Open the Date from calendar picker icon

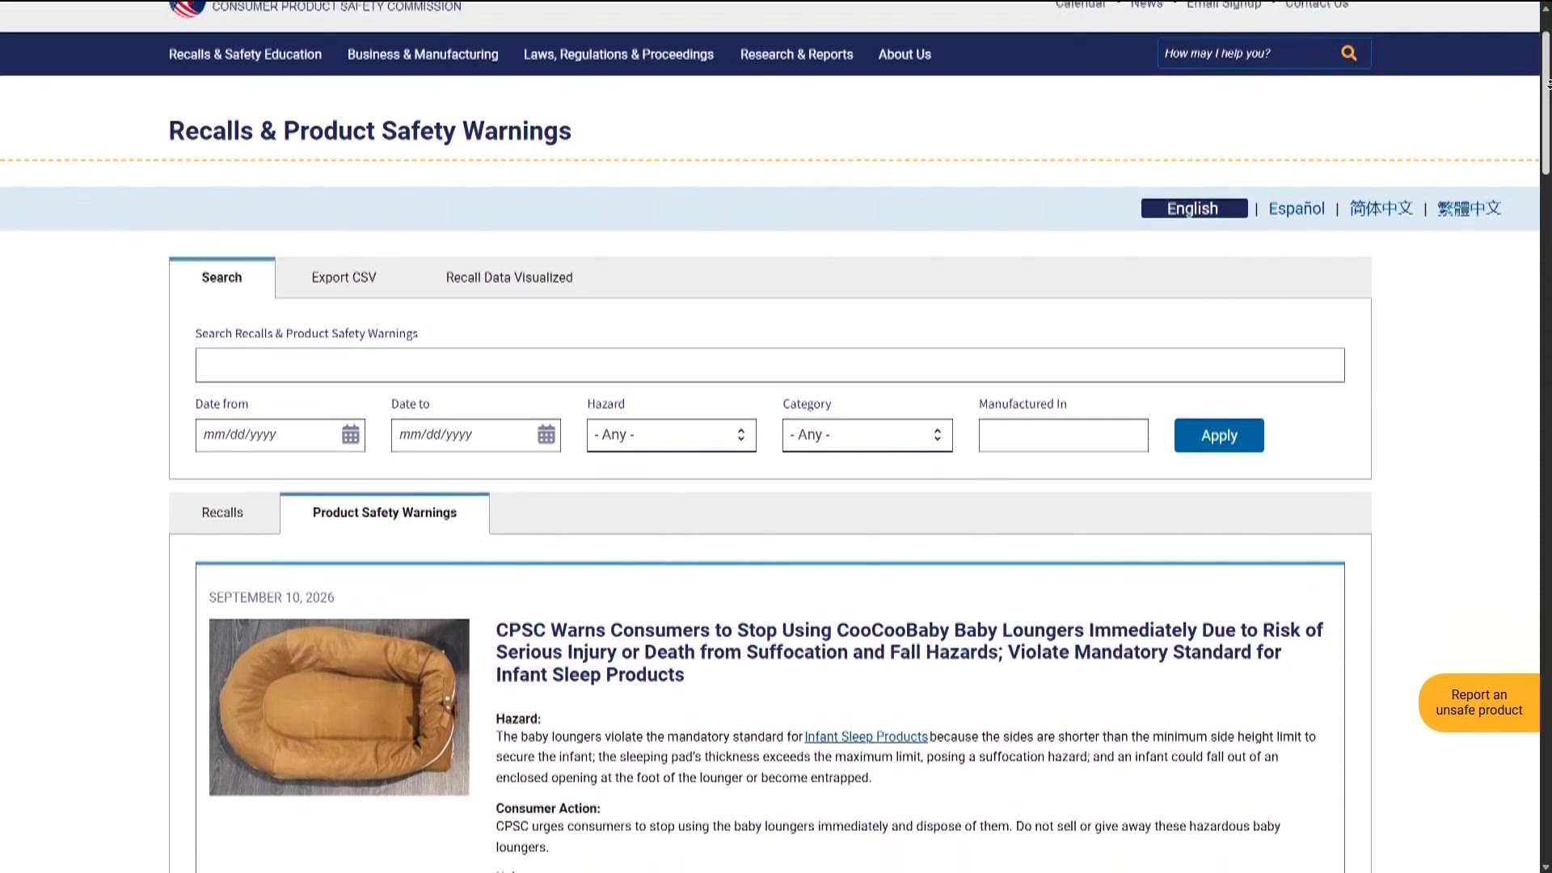point(350,435)
